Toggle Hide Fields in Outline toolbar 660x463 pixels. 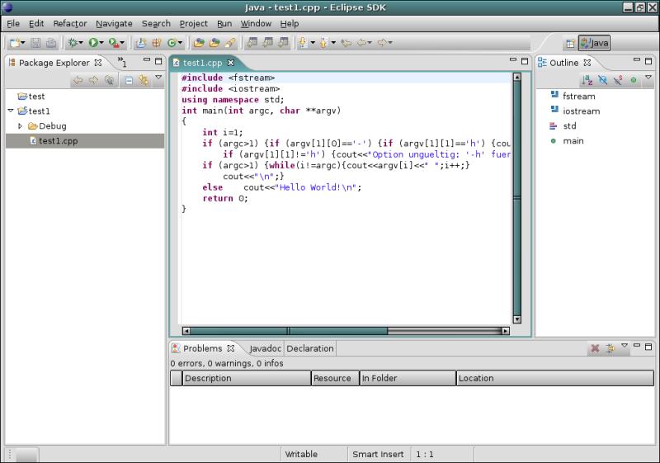coord(603,80)
